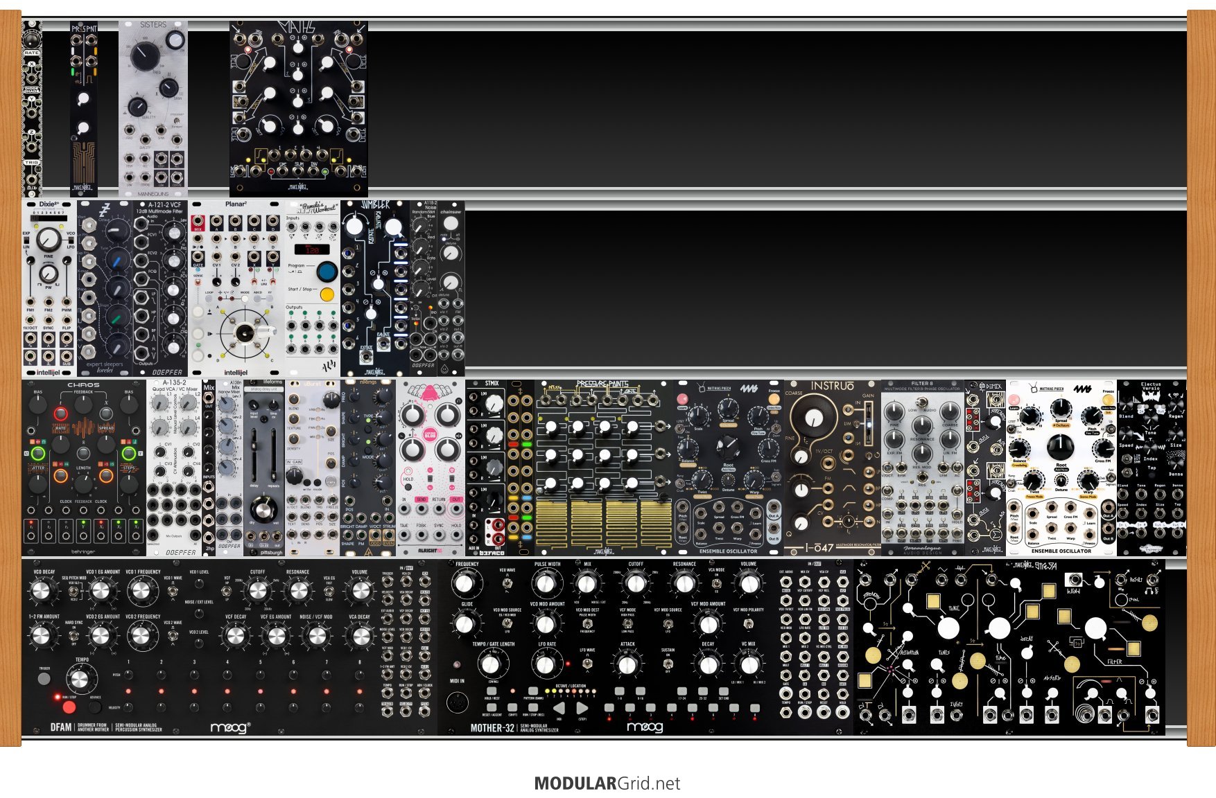1216x798 pixels.
Task: Click the Lifeforms delay slider
Action: coord(254,454)
